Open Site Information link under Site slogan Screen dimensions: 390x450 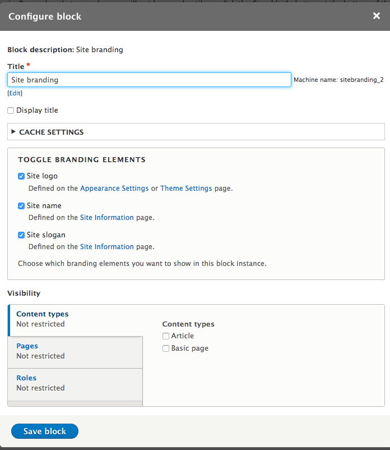point(107,246)
